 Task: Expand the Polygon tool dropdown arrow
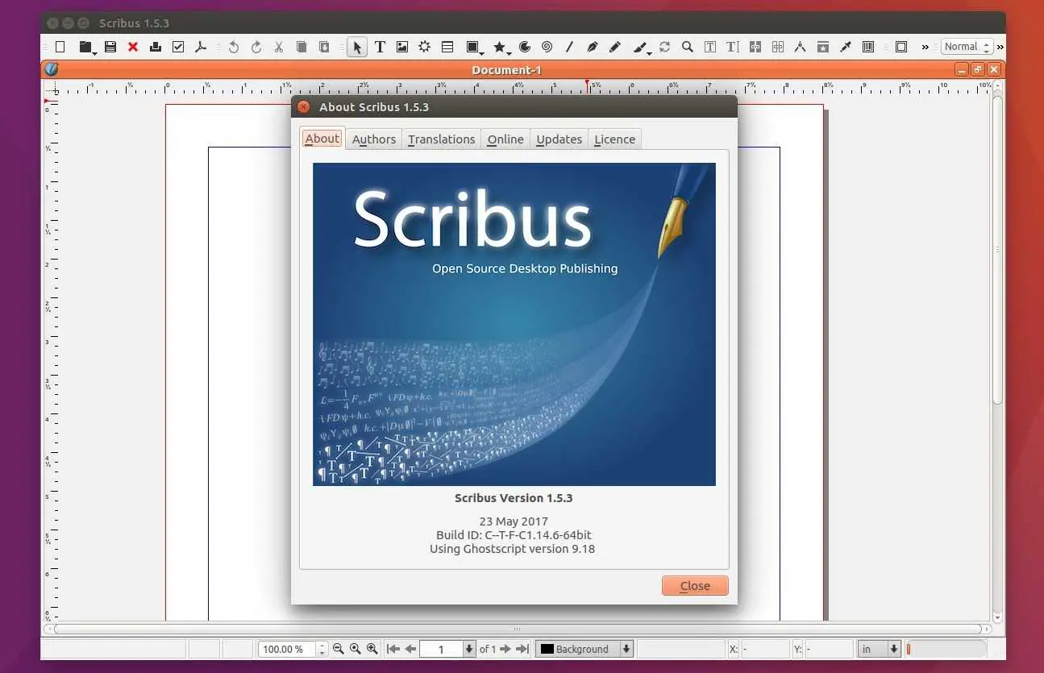pyautogui.click(x=510, y=52)
